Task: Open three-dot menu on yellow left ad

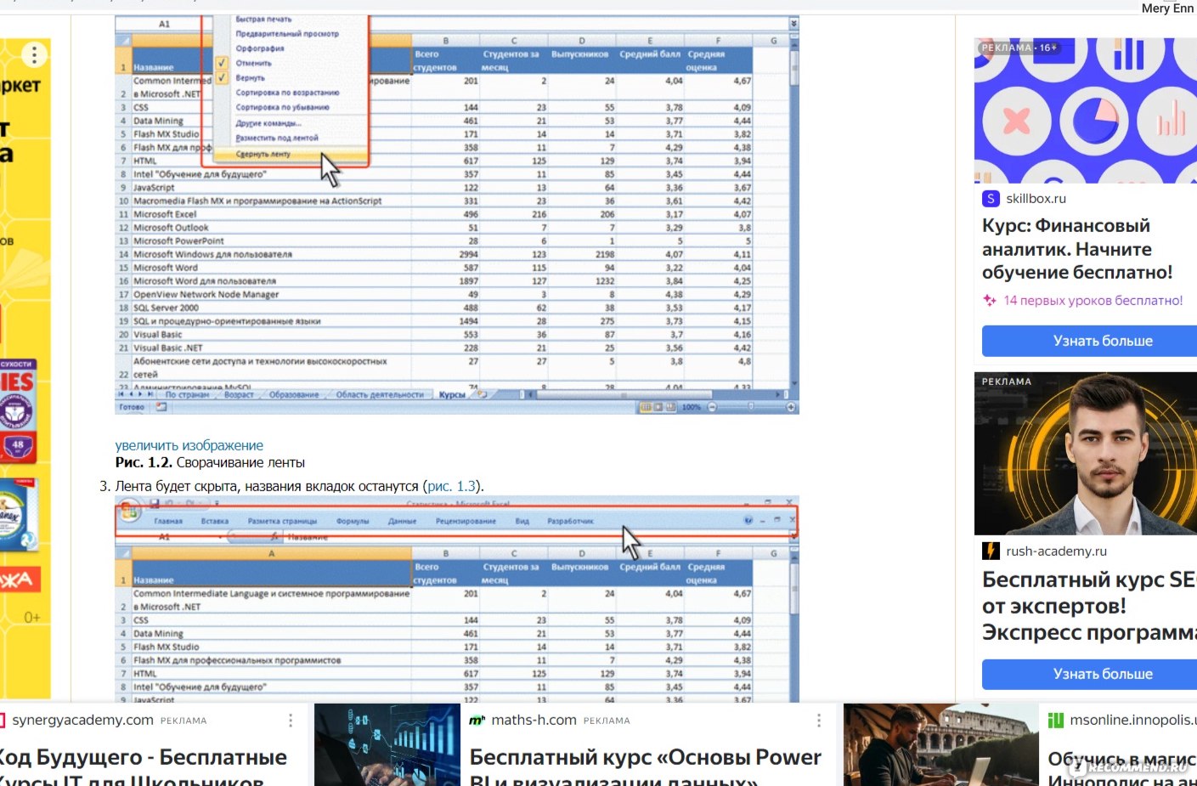Action: pos(34,55)
